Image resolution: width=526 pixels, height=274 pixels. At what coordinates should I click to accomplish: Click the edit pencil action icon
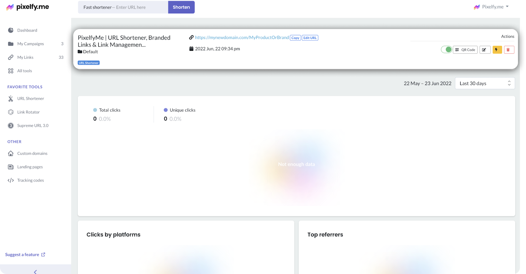[485, 50]
